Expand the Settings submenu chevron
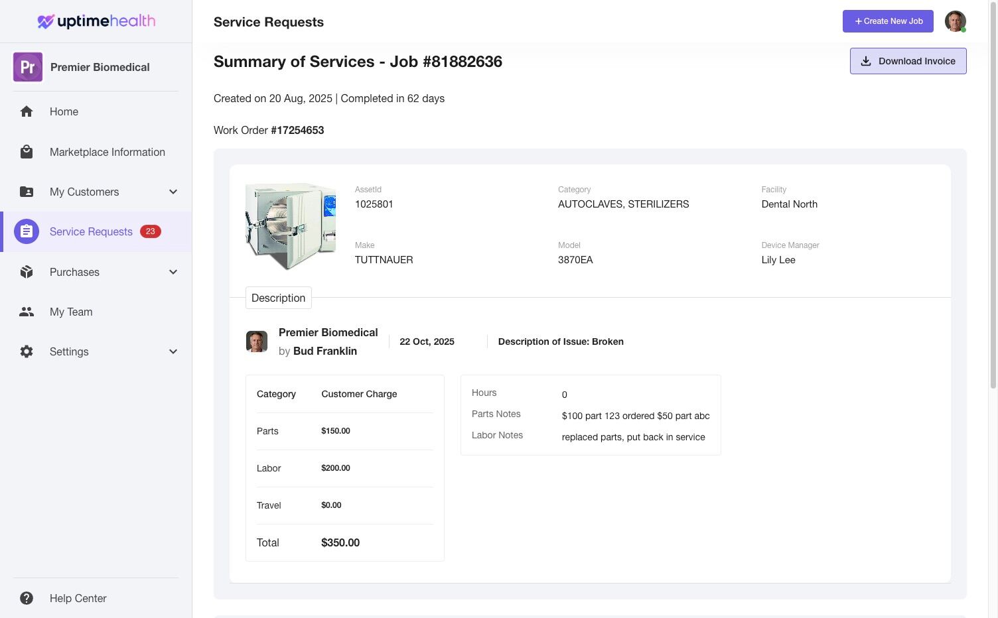998x618 pixels. (173, 351)
